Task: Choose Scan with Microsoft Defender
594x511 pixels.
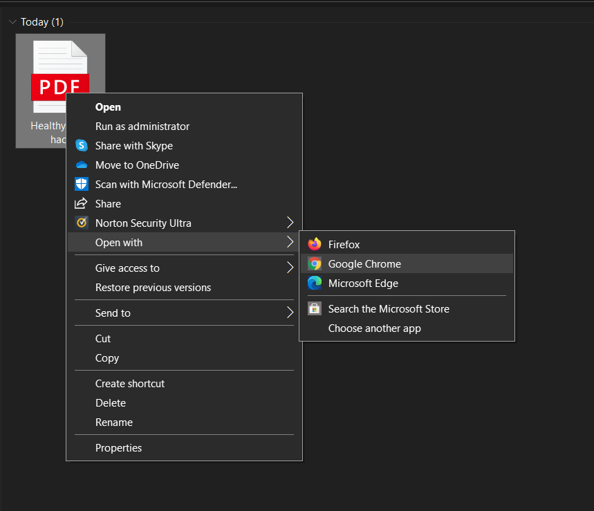Action: tap(184, 185)
